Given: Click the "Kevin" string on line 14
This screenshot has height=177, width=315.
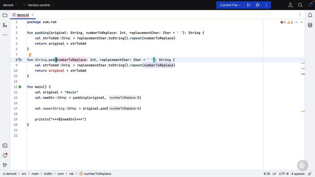Looking at the screenshot, I should 71,92.
